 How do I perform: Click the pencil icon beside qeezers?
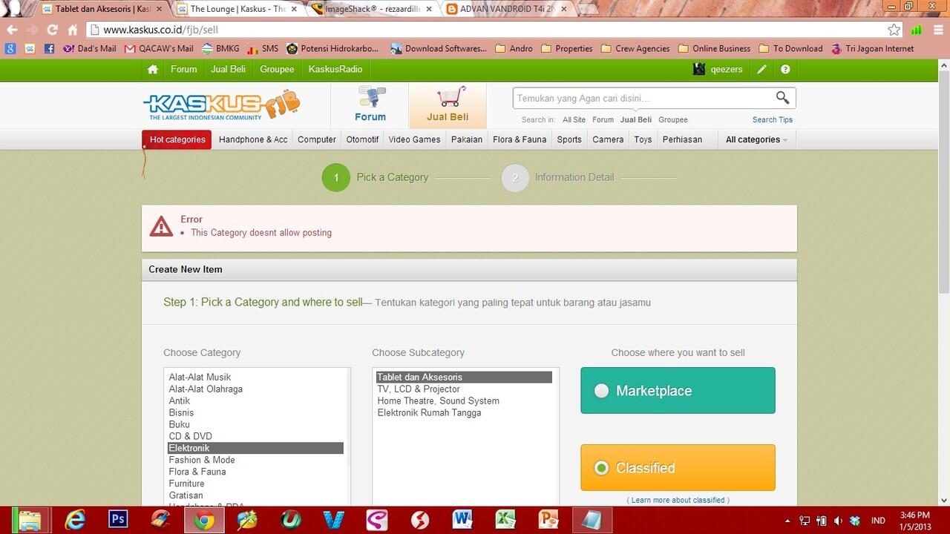761,69
